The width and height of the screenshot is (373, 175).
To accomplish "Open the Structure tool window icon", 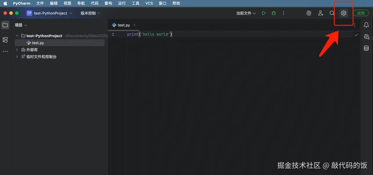I will tap(5, 40).
